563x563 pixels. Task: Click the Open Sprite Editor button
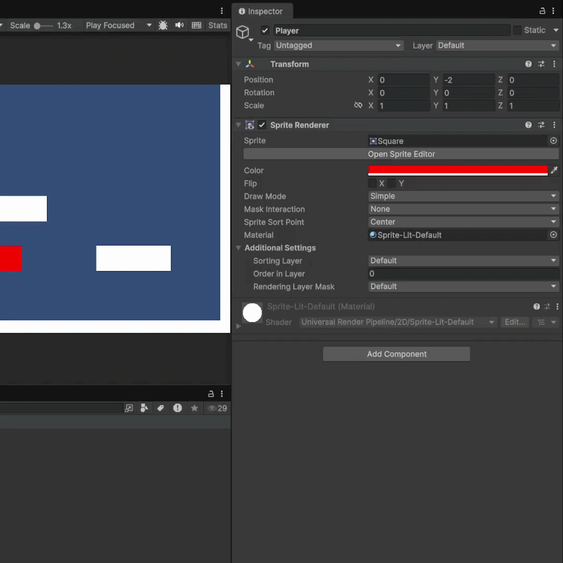[401, 154]
